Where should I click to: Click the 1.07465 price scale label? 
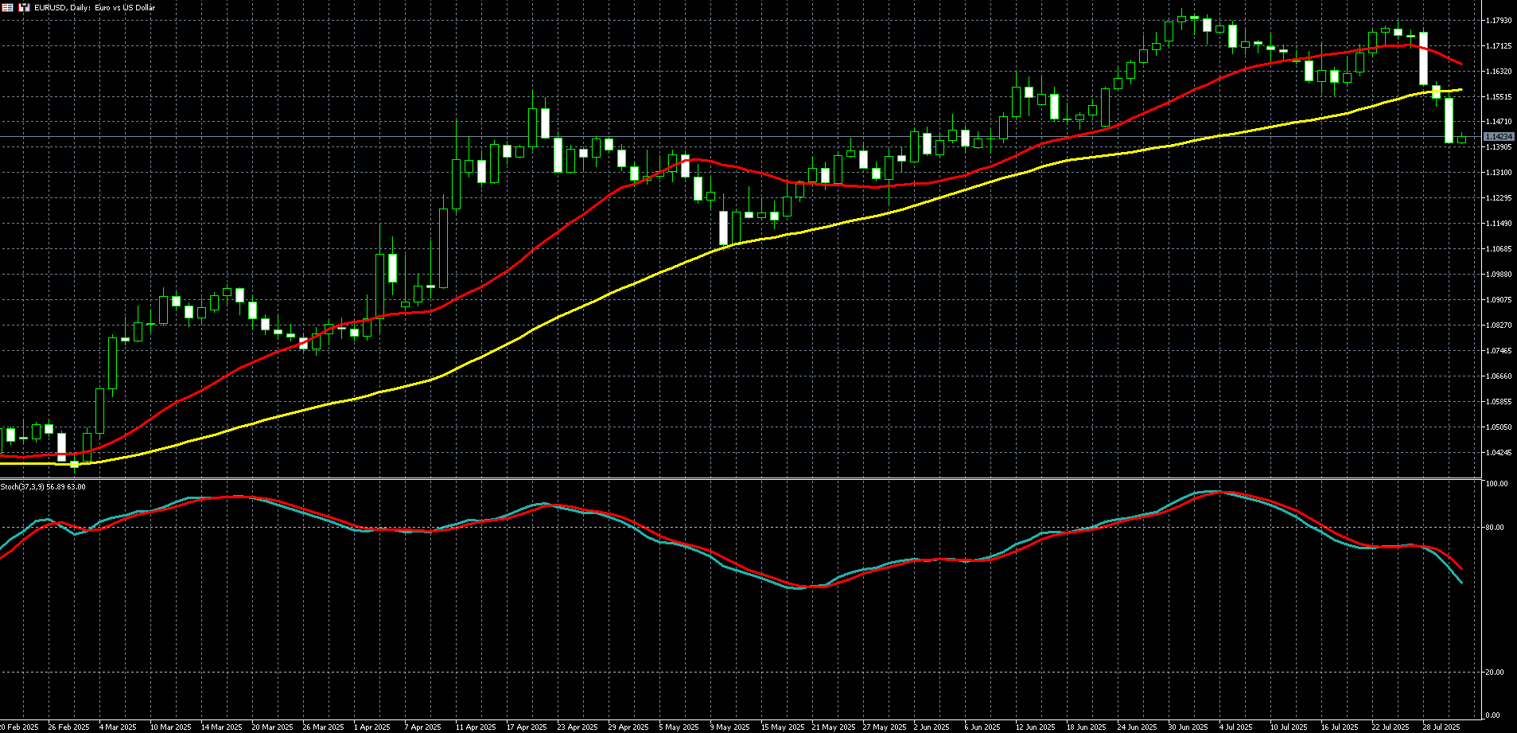(x=1499, y=351)
